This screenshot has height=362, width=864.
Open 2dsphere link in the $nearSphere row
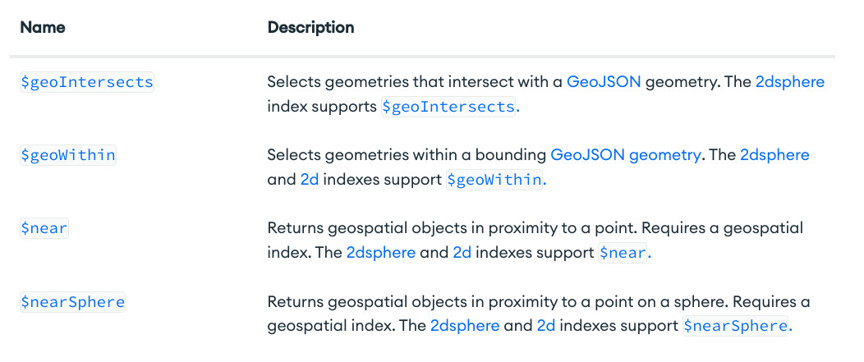click(x=465, y=325)
